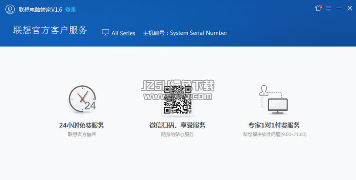Click 帮您解决软件问题(9:00-21:00) subtitle

(275, 134)
